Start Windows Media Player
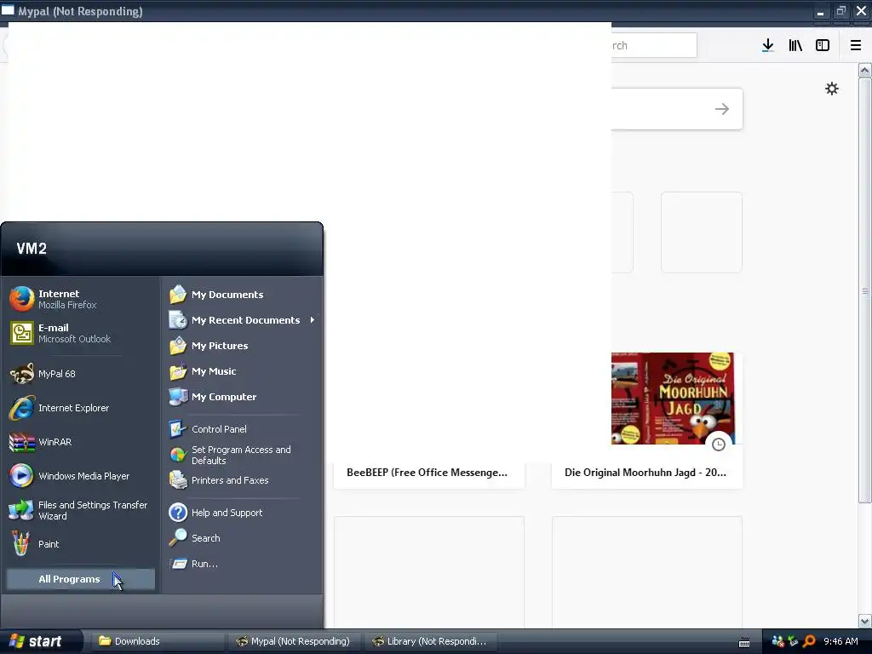Image resolution: width=872 pixels, height=654 pixels. pyautogui.click(x=81, y=476)
